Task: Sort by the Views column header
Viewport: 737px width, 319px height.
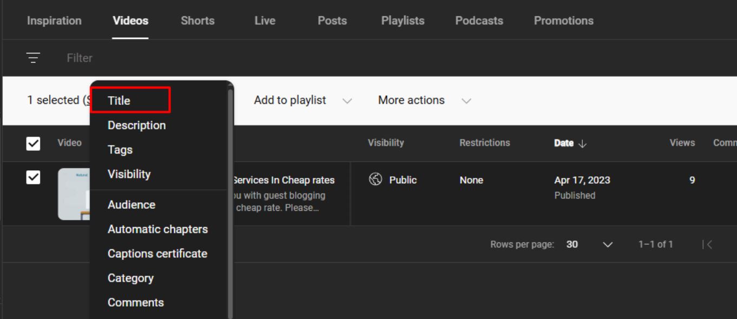Action: coord(682,143)
